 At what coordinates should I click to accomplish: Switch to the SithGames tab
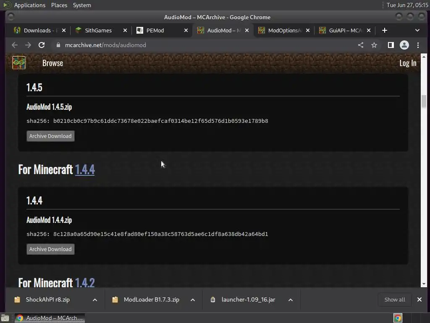tap(101, 30)
